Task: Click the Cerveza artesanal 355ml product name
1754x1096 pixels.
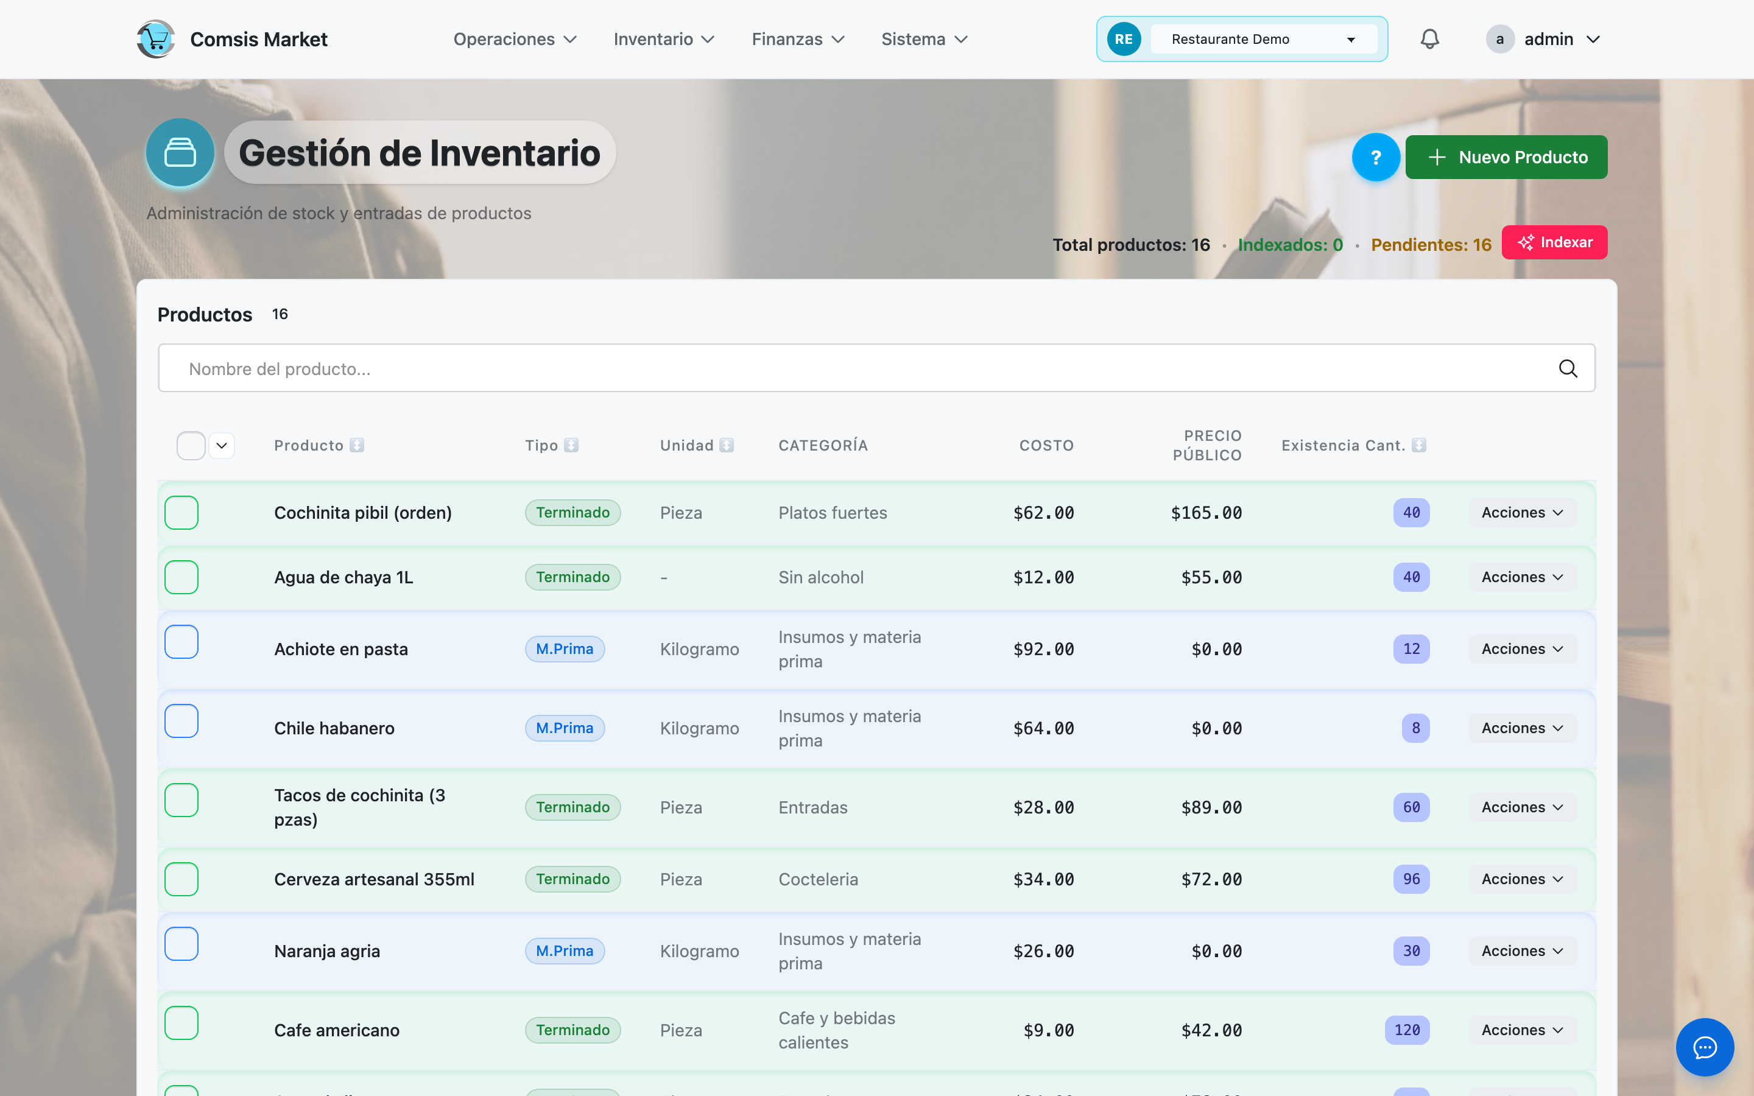Action: (374, 879)
